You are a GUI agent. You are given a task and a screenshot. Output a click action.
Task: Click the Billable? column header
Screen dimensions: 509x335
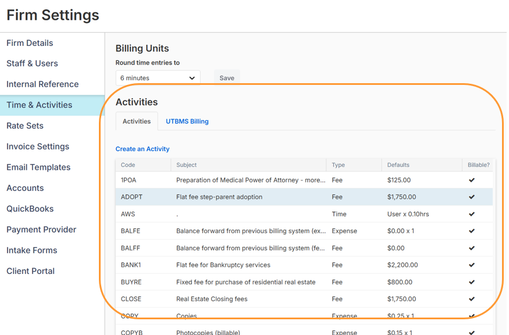[478, 165]
